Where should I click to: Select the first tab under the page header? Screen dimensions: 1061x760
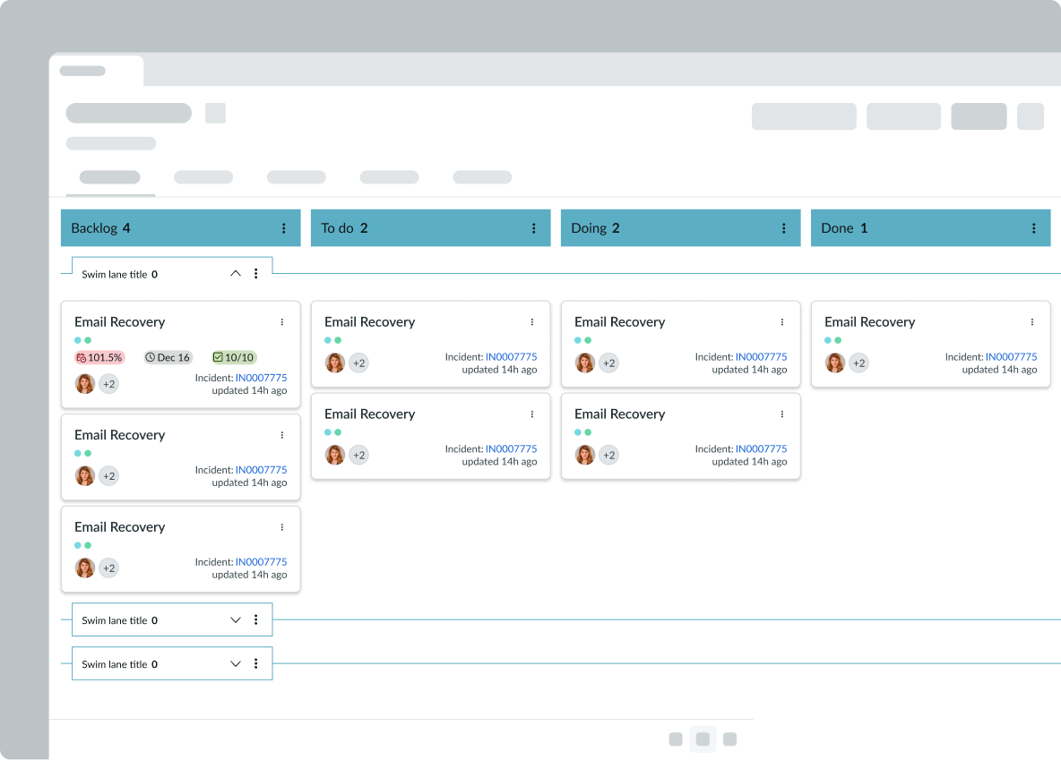(x=109, y=177)
